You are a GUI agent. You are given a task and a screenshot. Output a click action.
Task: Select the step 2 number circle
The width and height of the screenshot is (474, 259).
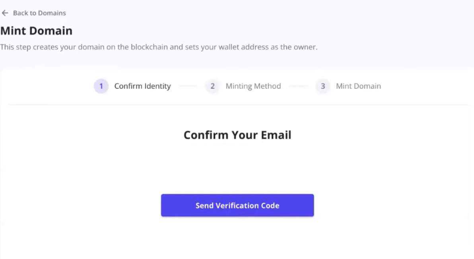[x=212, y=86]
